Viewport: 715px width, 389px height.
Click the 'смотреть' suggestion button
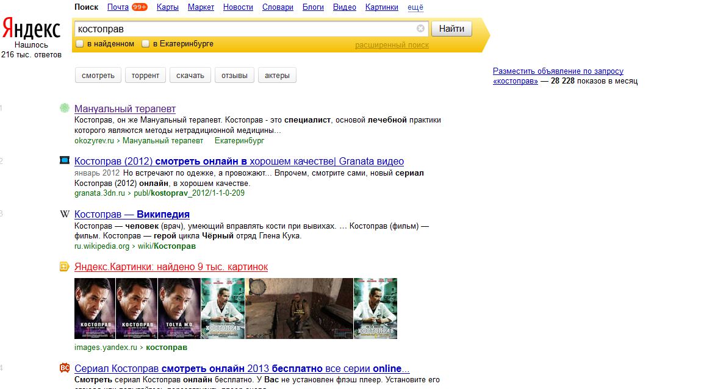point(98,75)
